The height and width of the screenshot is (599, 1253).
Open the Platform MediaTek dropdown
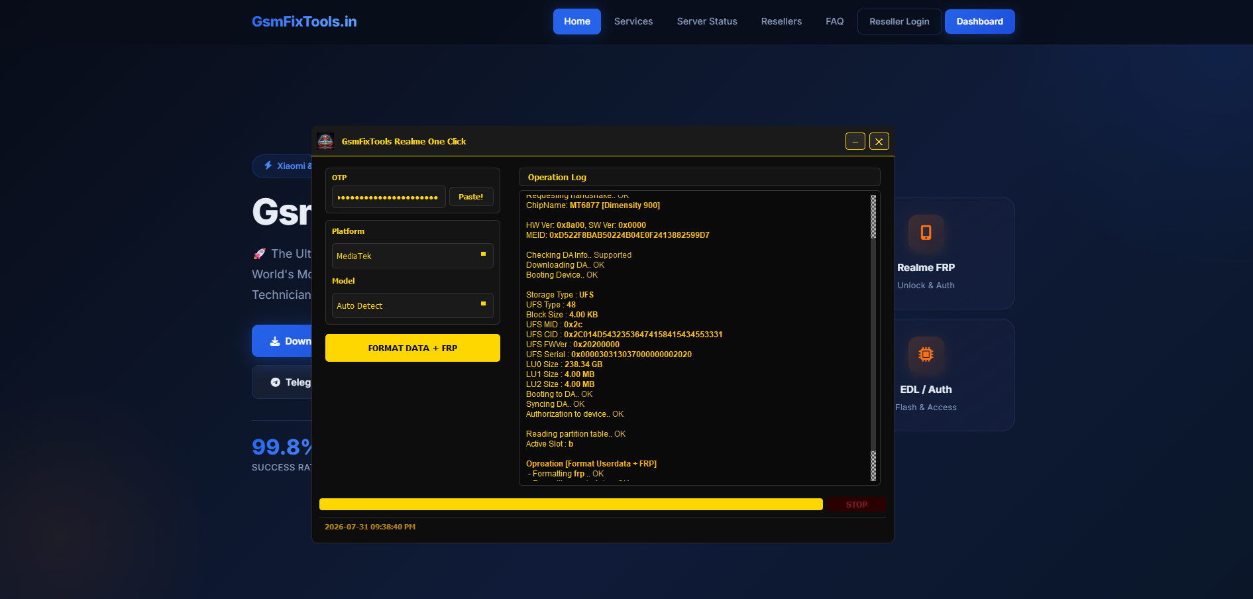(x=413, y=256)
